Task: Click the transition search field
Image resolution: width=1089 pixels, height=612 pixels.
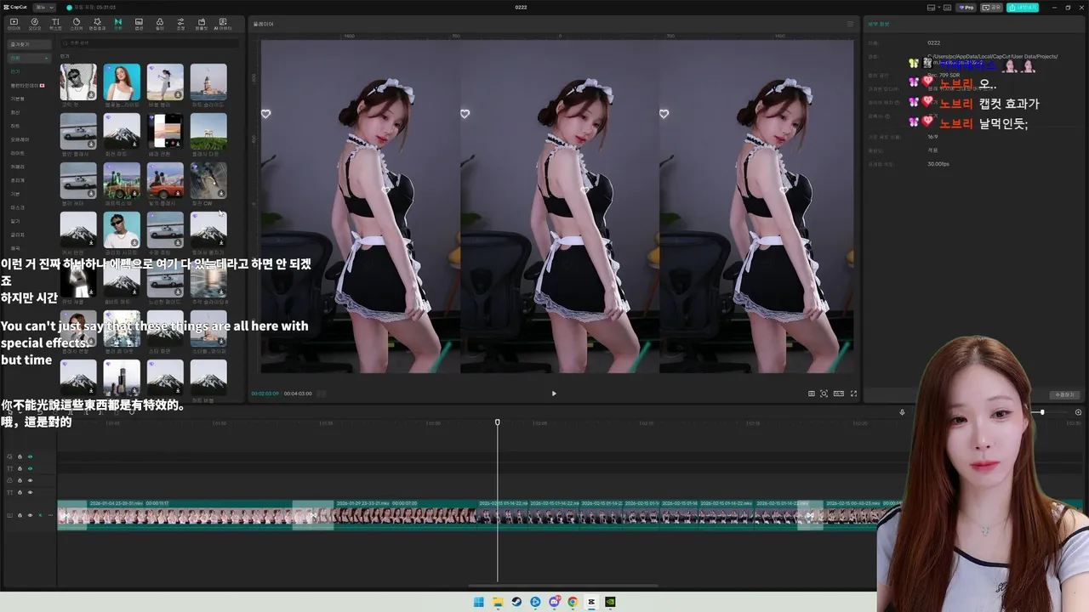Action: pyautogui.click(x=150, y=42)
